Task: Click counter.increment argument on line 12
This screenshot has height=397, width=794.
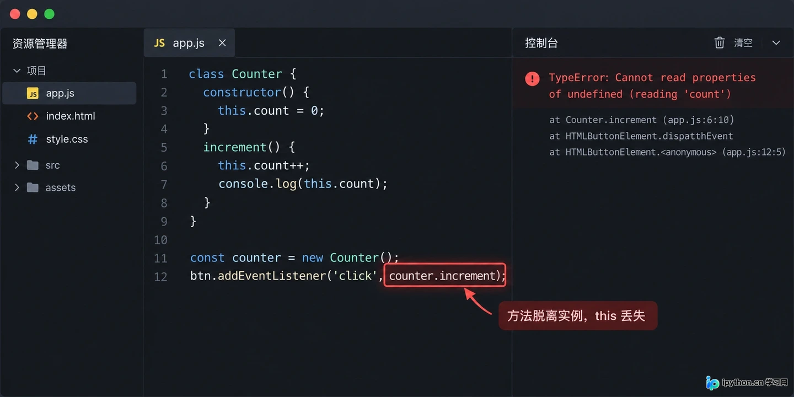Action: click(x=443, y=276)
